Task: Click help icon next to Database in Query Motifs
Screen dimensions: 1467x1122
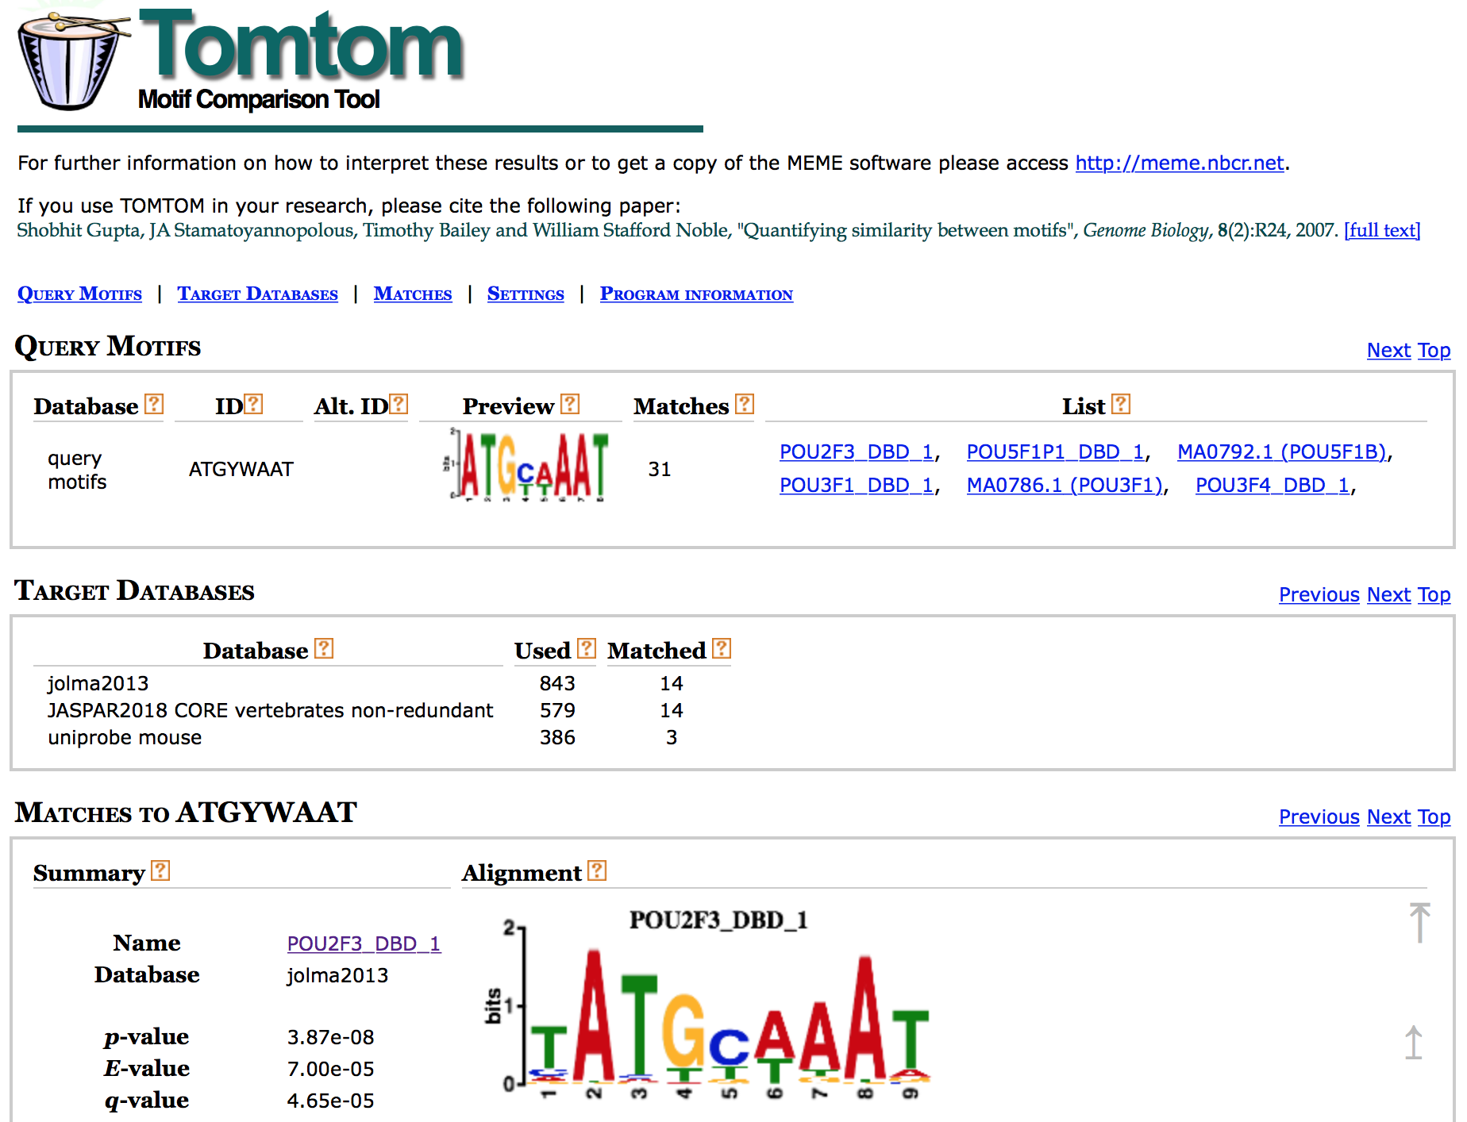Action: (x=154, y=405)
